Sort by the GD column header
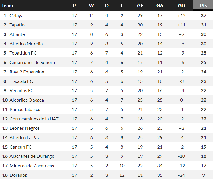This screenshot has width=213, height=179. pos(181,5)
